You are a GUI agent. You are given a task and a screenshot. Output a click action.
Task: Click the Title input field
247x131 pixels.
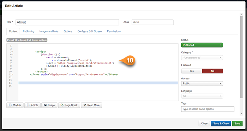tap(67, 22)
